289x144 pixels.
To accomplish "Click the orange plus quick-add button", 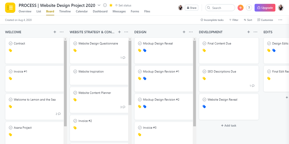I will click(240, 8).
